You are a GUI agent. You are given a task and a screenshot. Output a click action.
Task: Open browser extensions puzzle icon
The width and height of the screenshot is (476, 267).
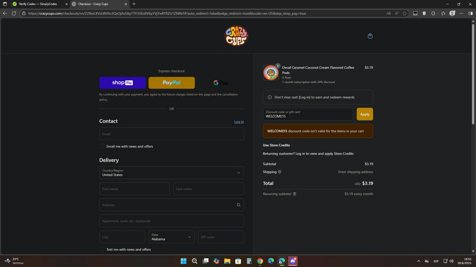point(433,13)
